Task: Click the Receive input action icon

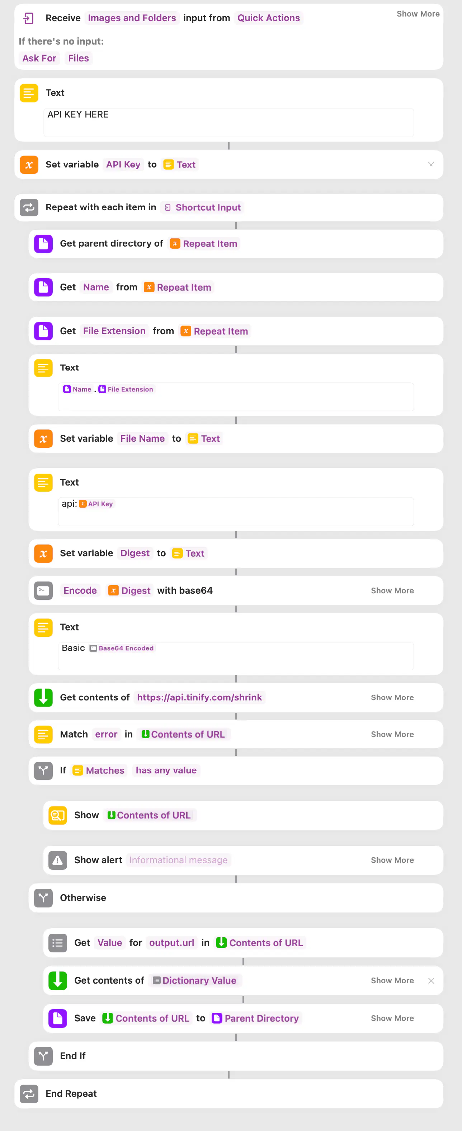Action: click(28, 18)
